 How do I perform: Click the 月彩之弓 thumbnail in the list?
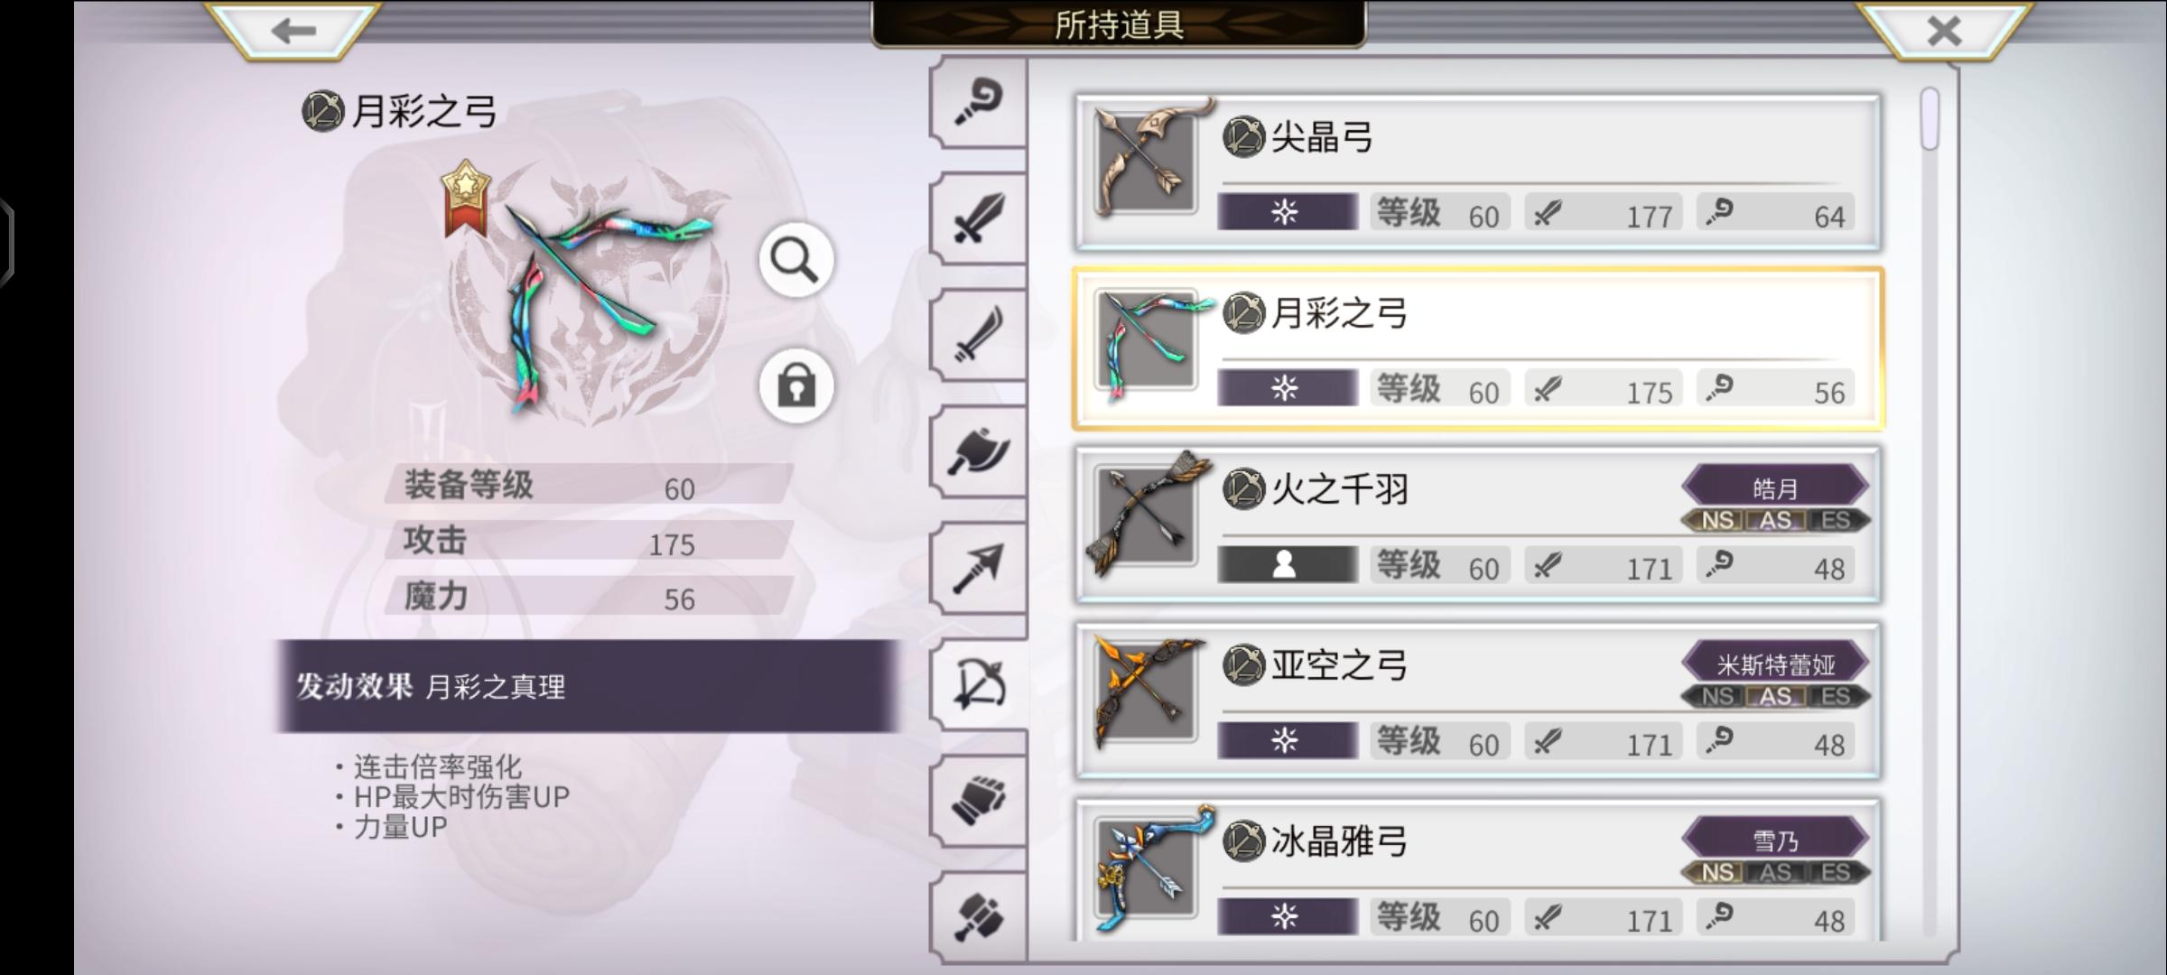tap(1147, 343)
